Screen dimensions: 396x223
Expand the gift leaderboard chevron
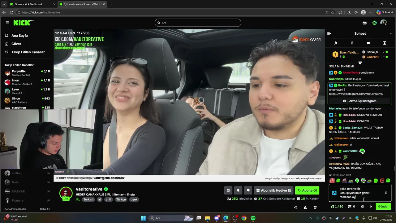(x=360, y=63)
